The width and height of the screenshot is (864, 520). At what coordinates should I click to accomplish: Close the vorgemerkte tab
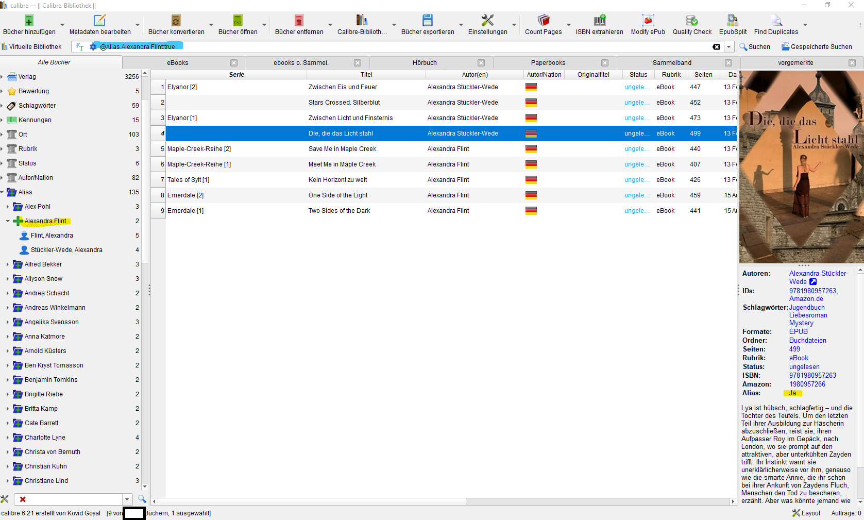coord(852,63)
